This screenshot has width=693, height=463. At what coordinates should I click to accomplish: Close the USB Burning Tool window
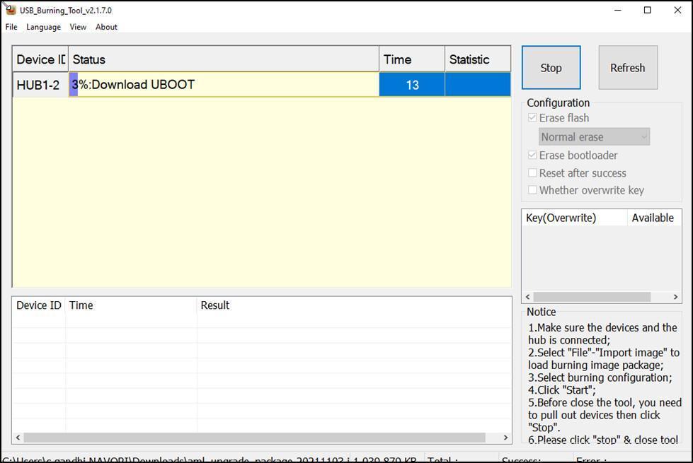pyautogui.click(x=677, y=10)
